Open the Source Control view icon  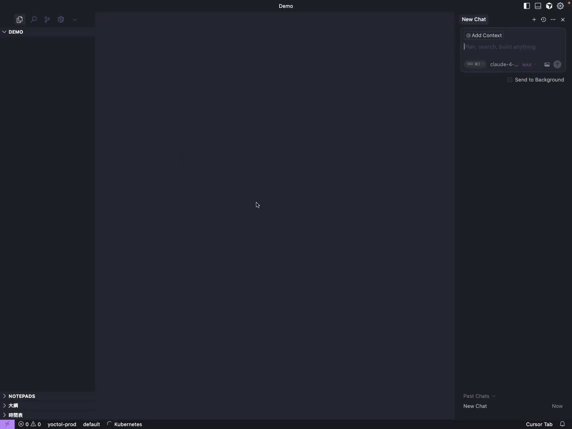(47, 19)
